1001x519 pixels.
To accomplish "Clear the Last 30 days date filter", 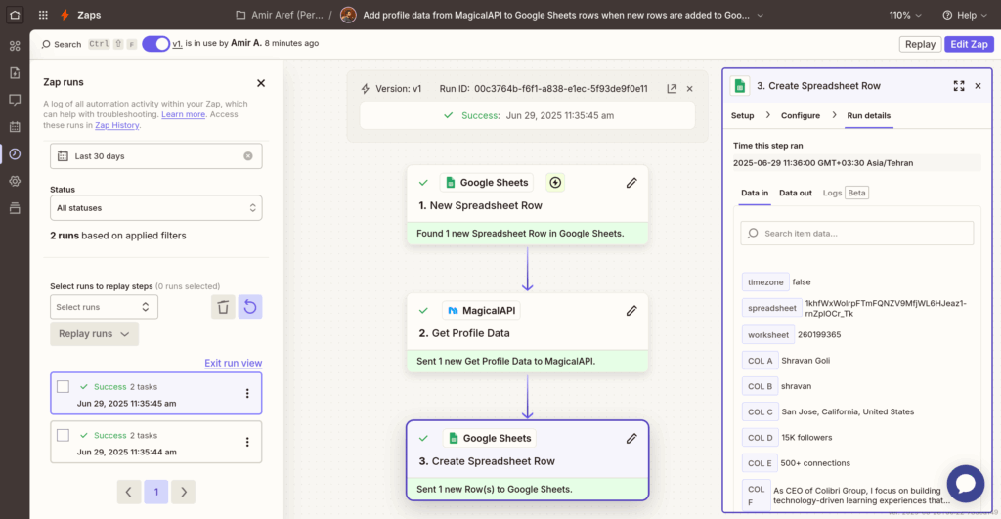I will click(247, 156).
